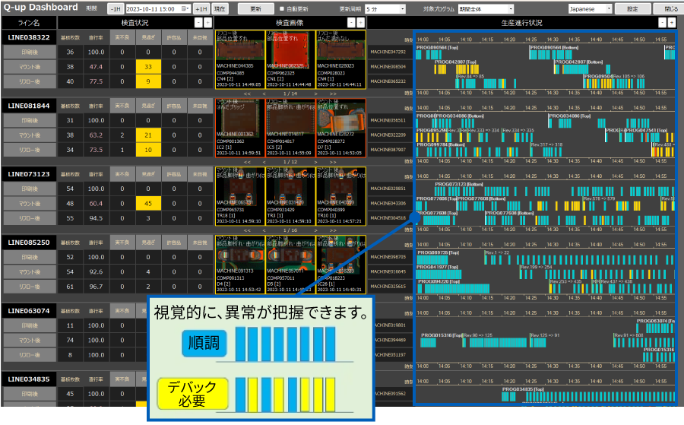Select リフロー後 stage of LINE073123
This screenshot has height=425, width=684.
[x=30, y=218]
